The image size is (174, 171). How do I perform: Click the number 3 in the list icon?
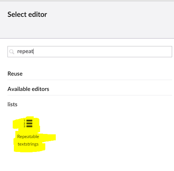24,126
